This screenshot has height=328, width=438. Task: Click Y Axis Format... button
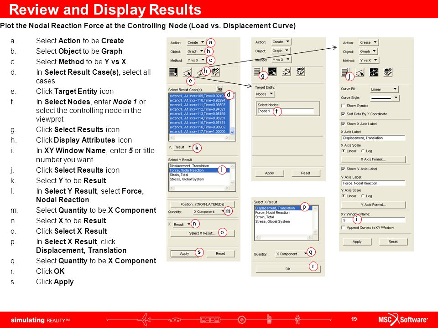[x=373, y=205]
